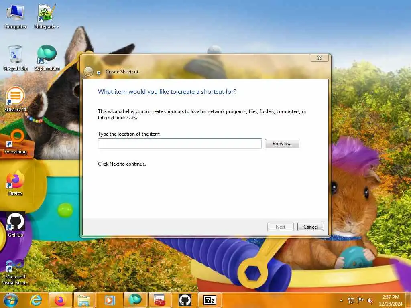This screenshot has width=411, height=308.
Task: Select the Microsoft Visual Studio desktop shortcut
Action: pyautogui.click(x=16, y=272)
